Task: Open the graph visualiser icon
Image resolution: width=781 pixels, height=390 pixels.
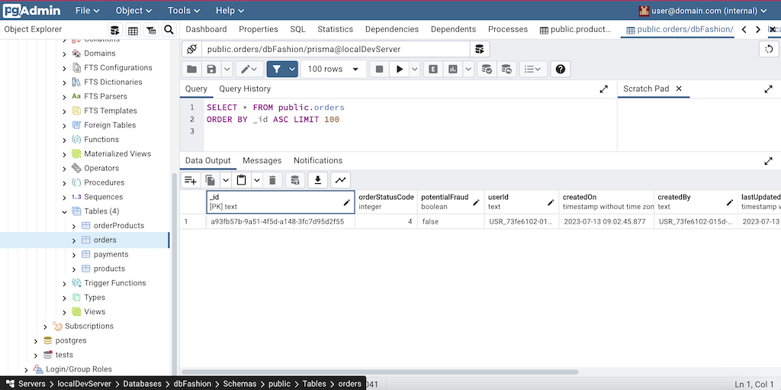Action: pos(341,180)
